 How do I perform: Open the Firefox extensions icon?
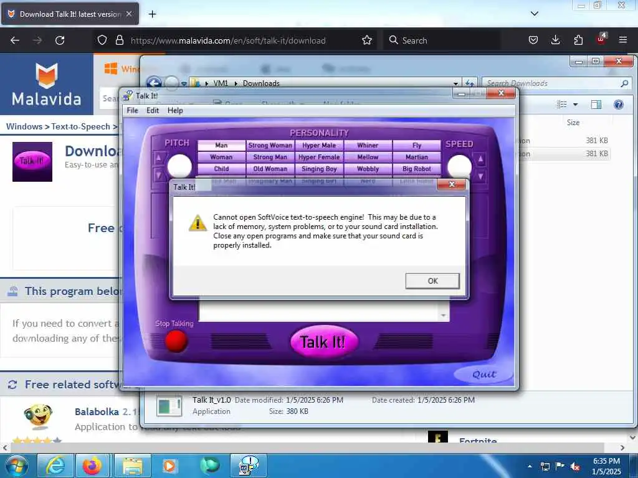578,40
